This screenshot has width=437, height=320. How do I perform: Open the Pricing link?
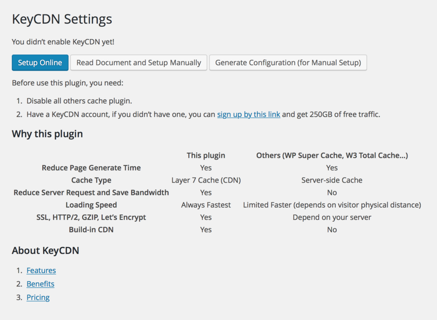[x=38, y=297]
